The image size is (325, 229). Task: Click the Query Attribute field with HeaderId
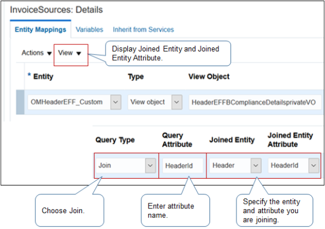click(x=182, y=166)
